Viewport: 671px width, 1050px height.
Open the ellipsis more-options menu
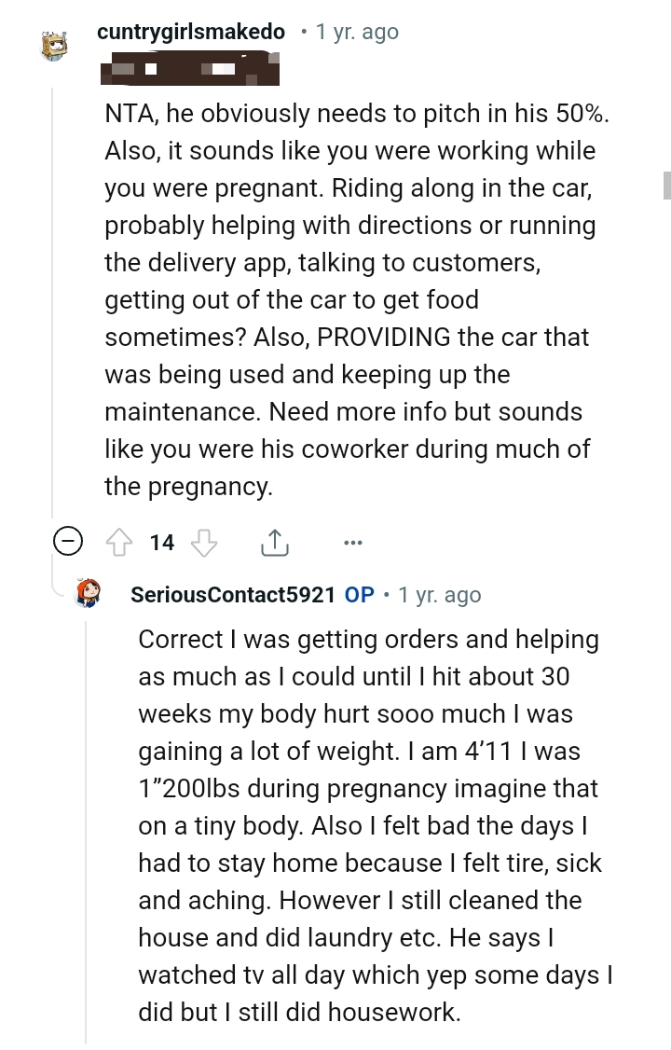click(353, 541)
